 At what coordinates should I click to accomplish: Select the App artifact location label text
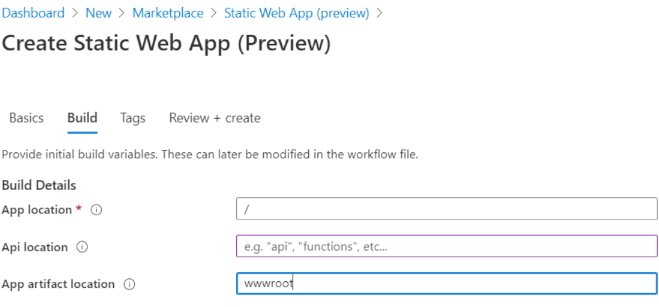tap(58, 284)
